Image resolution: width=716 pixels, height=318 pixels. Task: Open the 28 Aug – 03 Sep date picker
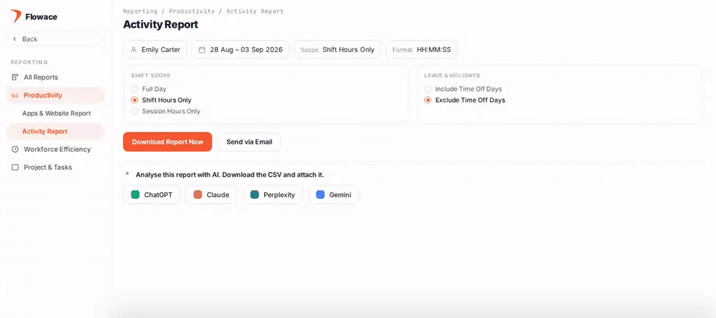pos(240,50)
